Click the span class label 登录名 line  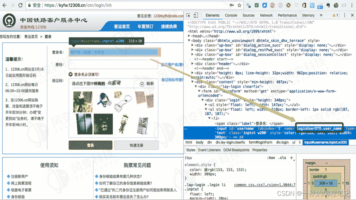pos(249,123)
